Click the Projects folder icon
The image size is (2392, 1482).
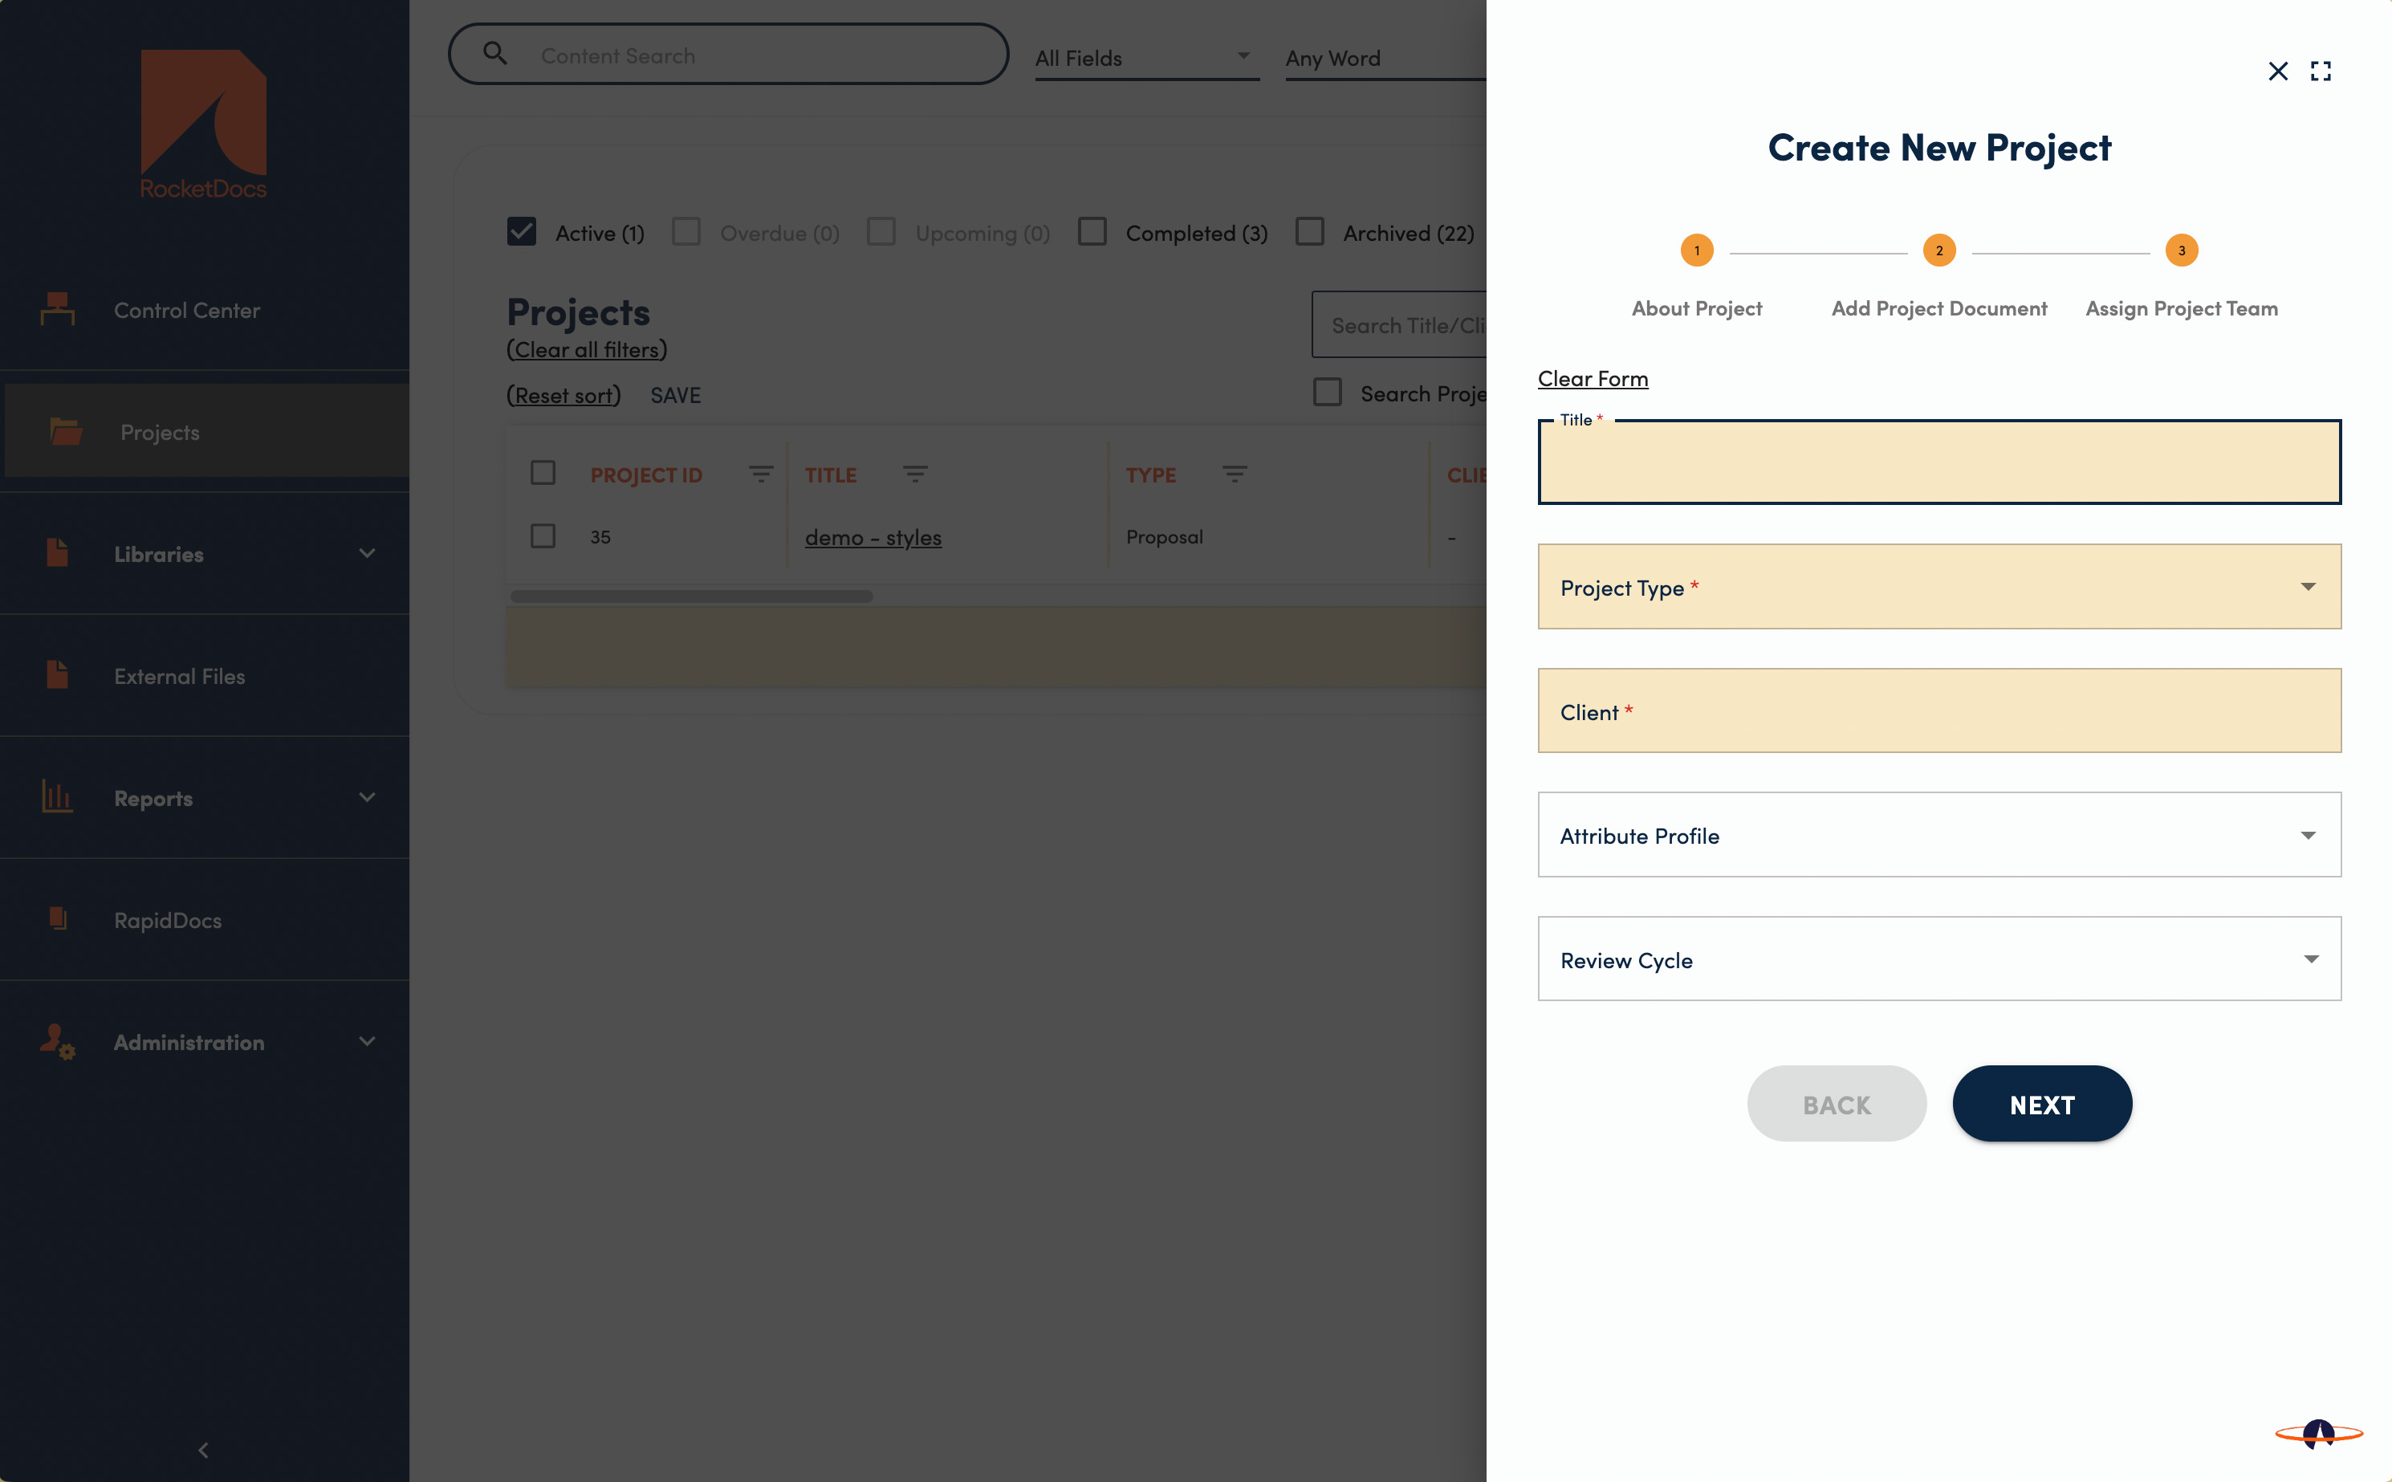(66, 431)
